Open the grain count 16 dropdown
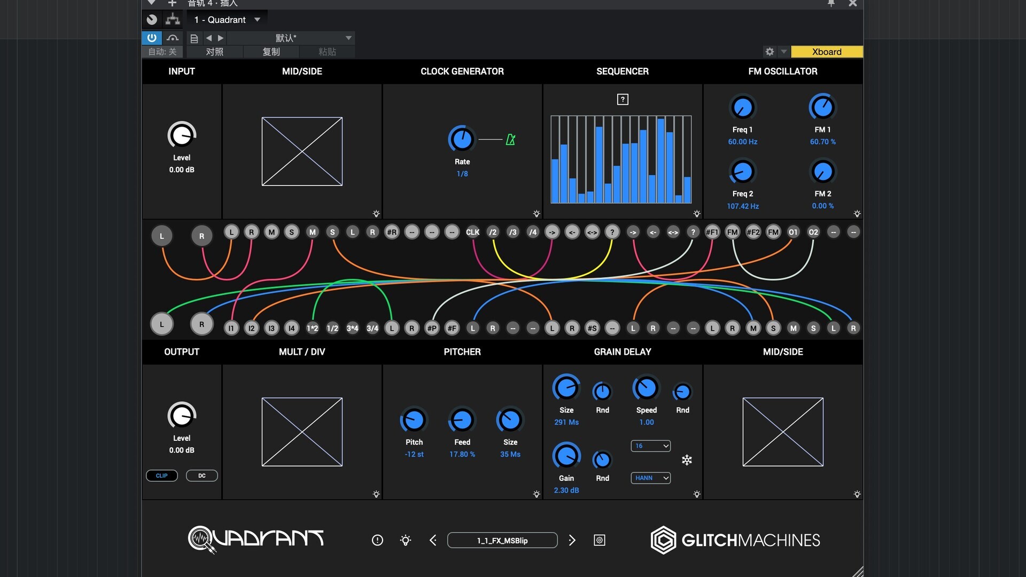1026x577 pixels. pyautogui.click(x=650, y=446)
